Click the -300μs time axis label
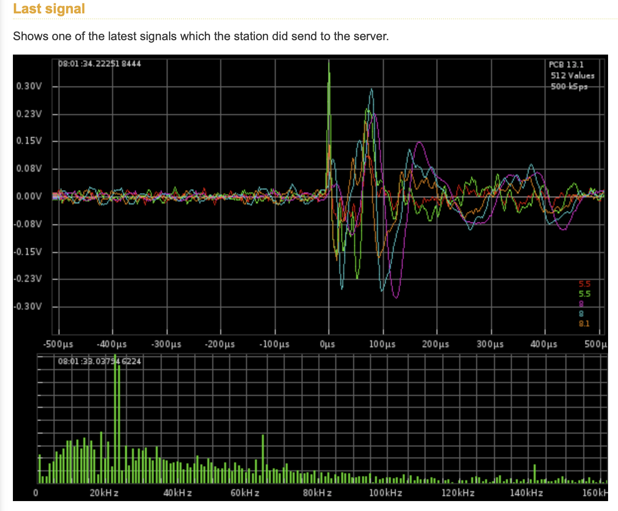 [166, 344]
